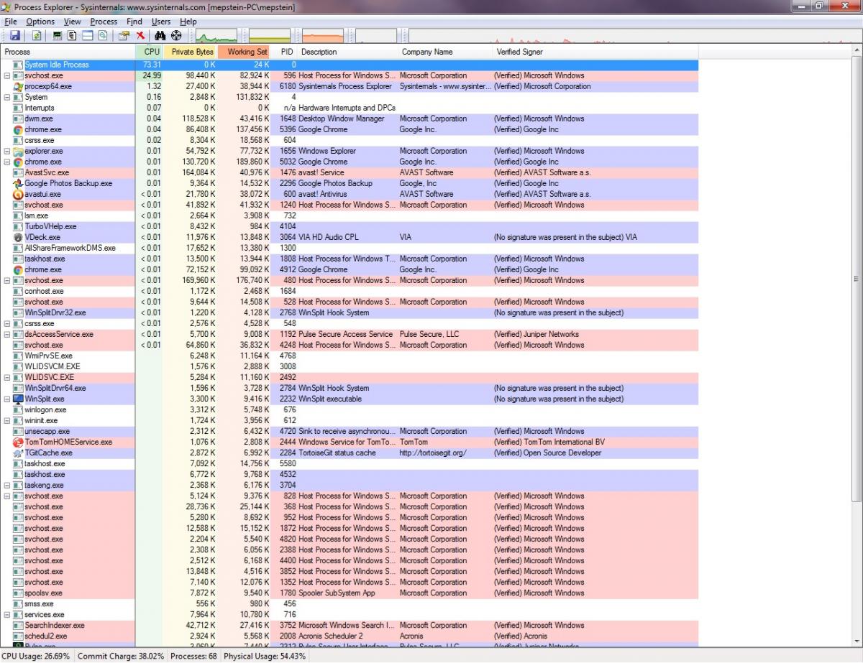The width and height of the screenshot is (863, 663).
Task: Click the crosshair Find Window's Process icon
Action: [176, 35]
